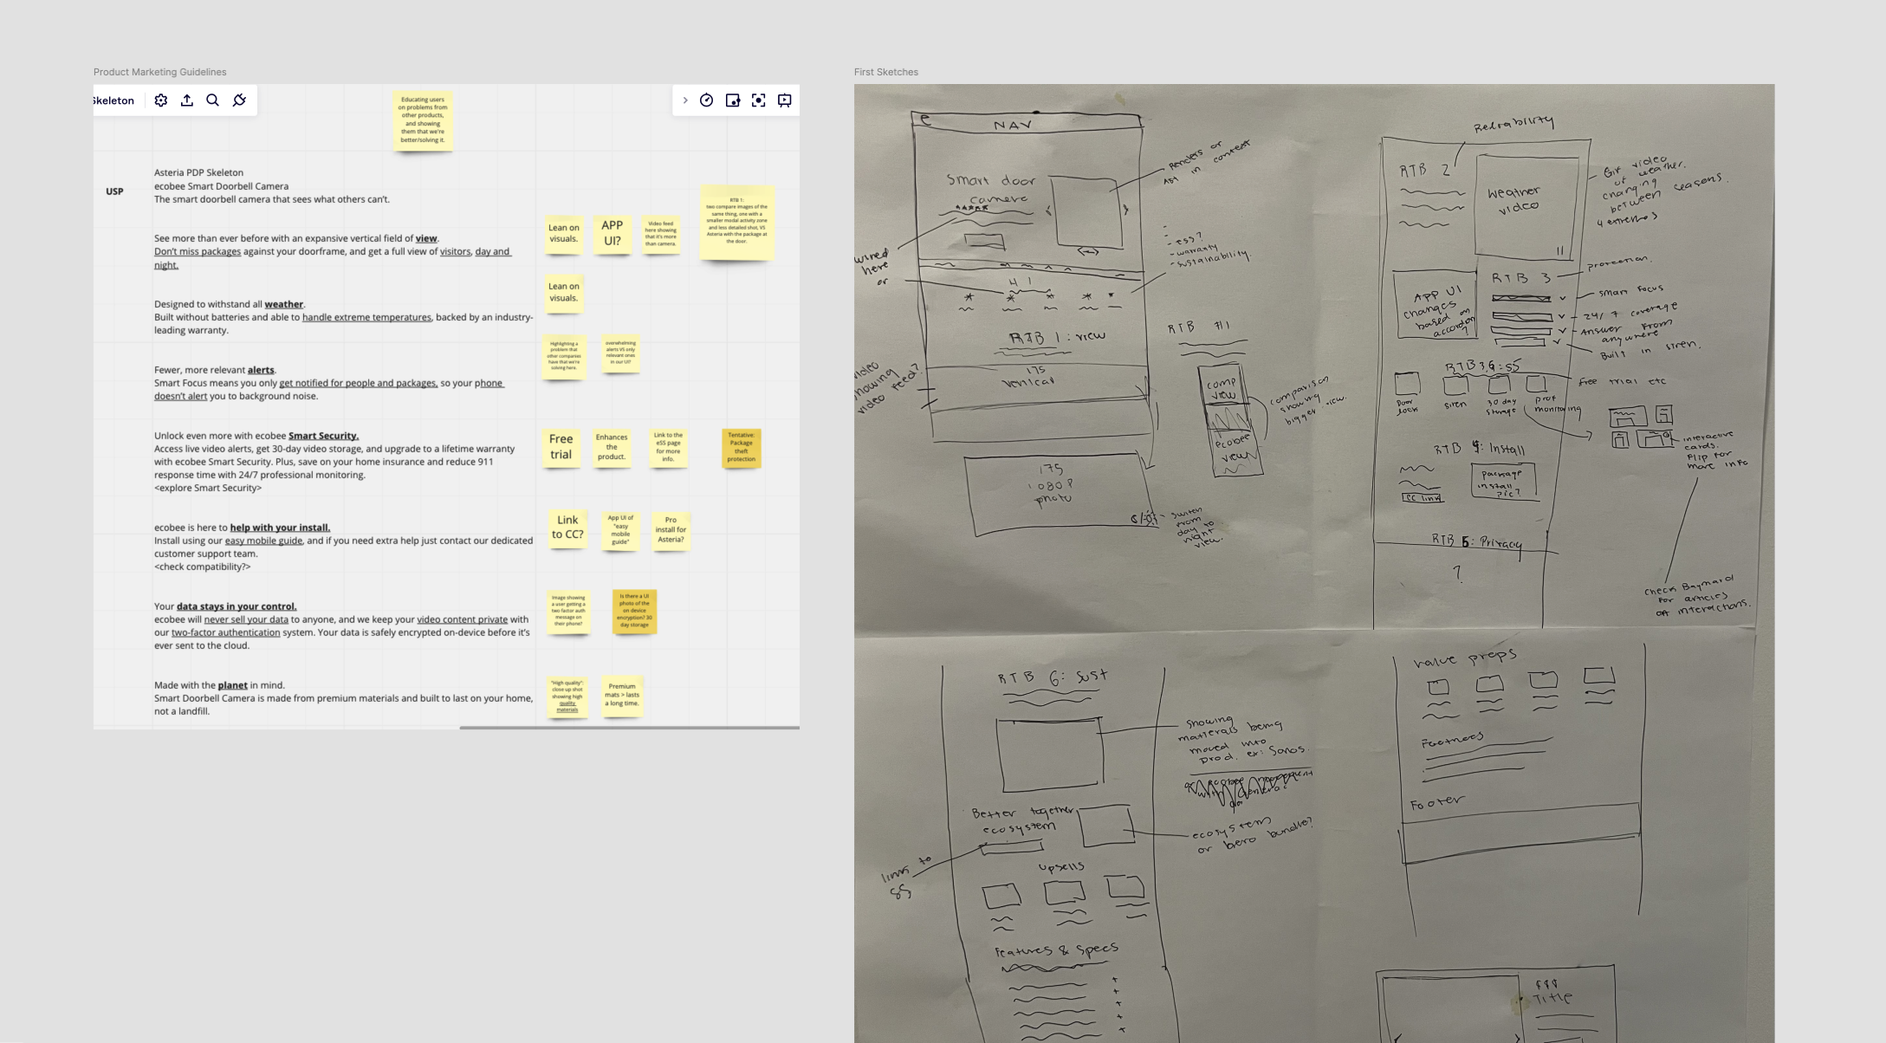Select the Asteria PDP Skeleton heading text
1886x1043 pixels.
pos(198,172)
